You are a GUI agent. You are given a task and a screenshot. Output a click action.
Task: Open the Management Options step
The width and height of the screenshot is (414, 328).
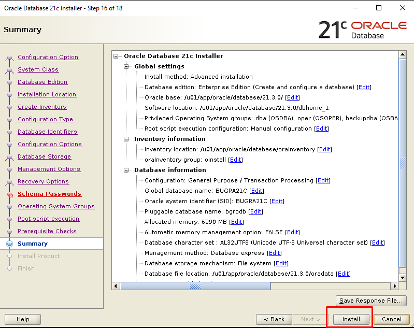point(49,169)
